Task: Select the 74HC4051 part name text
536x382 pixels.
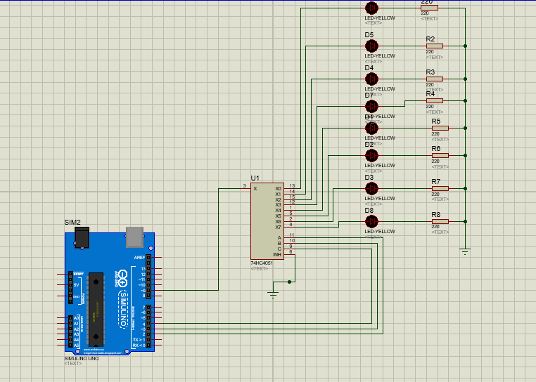Action: [262, 263]
